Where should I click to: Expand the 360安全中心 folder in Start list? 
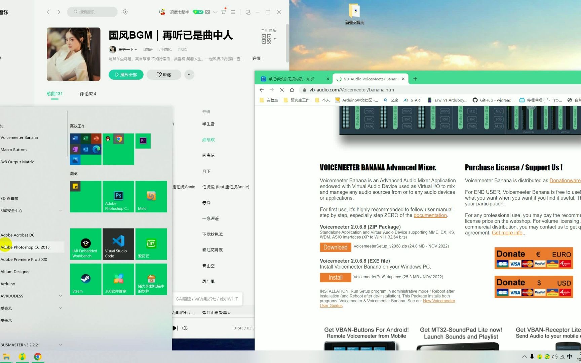click(x=61, y=211)
